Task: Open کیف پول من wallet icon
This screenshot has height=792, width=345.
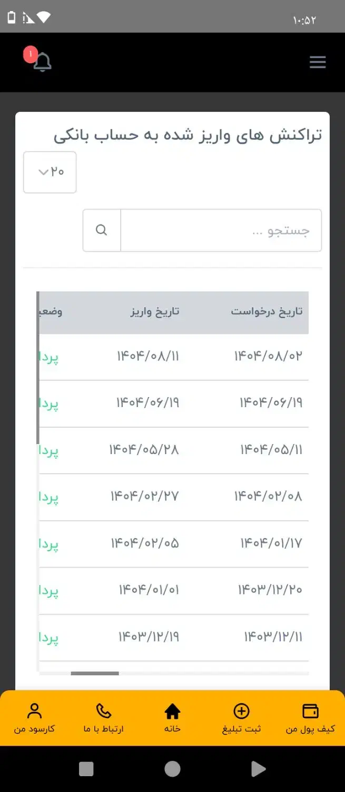Action: pos(310,711)
